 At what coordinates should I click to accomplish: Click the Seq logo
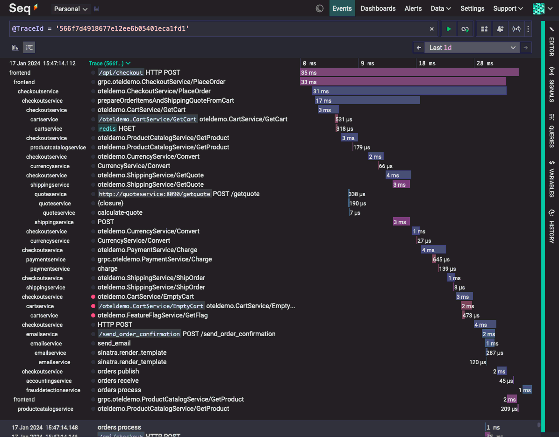[23, 8]
